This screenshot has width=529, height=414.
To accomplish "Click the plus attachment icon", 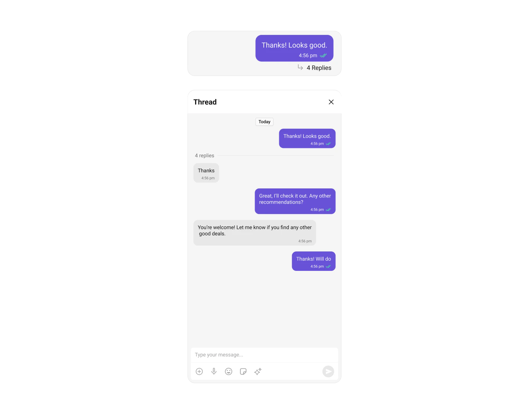I will [x=199, y=371].
